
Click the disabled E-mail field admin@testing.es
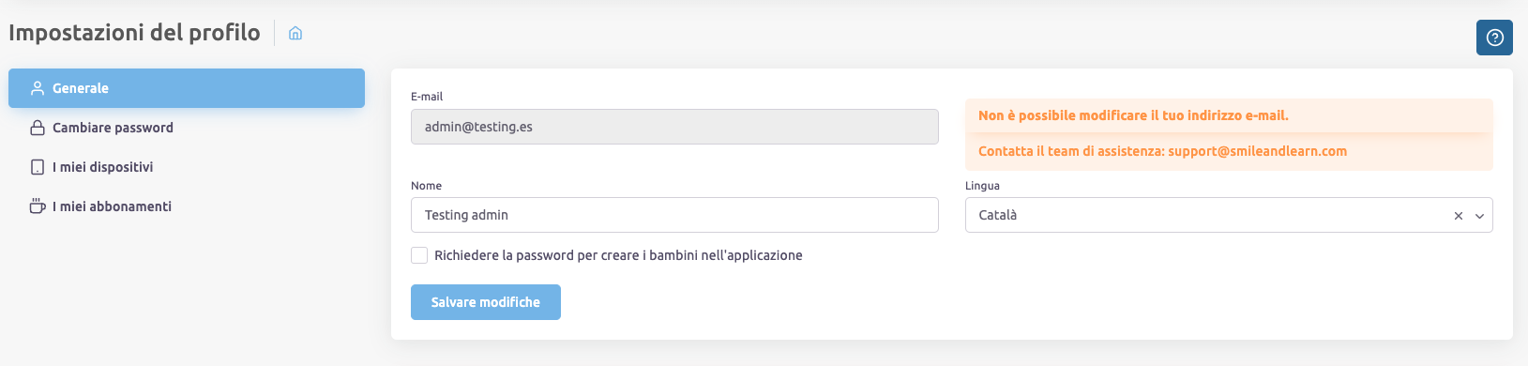click(674, 127)
